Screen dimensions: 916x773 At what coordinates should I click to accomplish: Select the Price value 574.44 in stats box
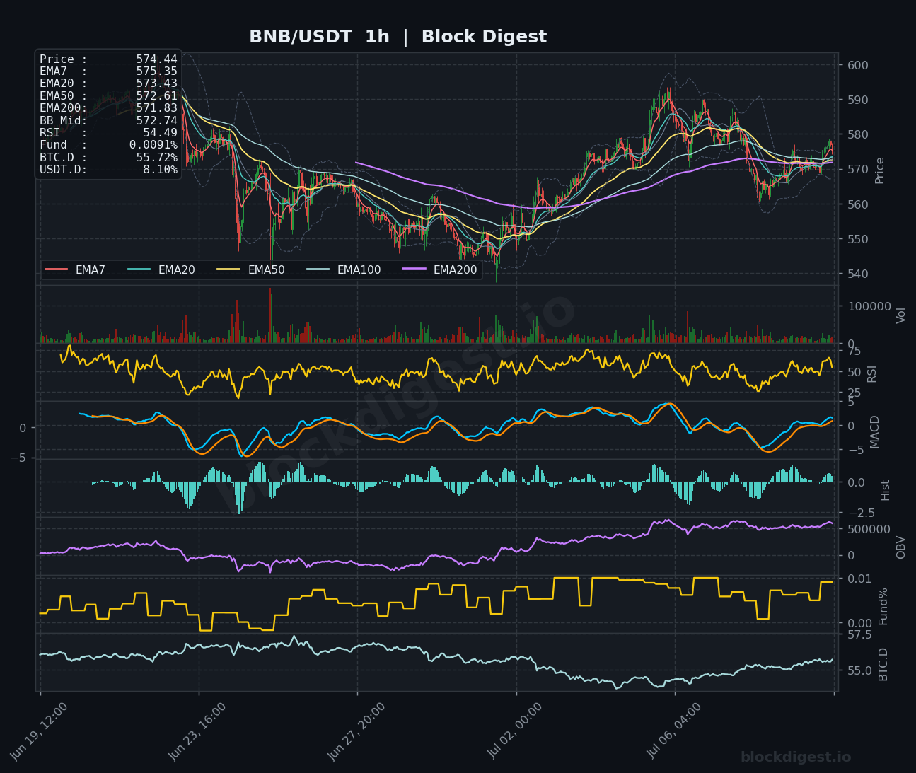pyautogui.click(x=157, y=59)
